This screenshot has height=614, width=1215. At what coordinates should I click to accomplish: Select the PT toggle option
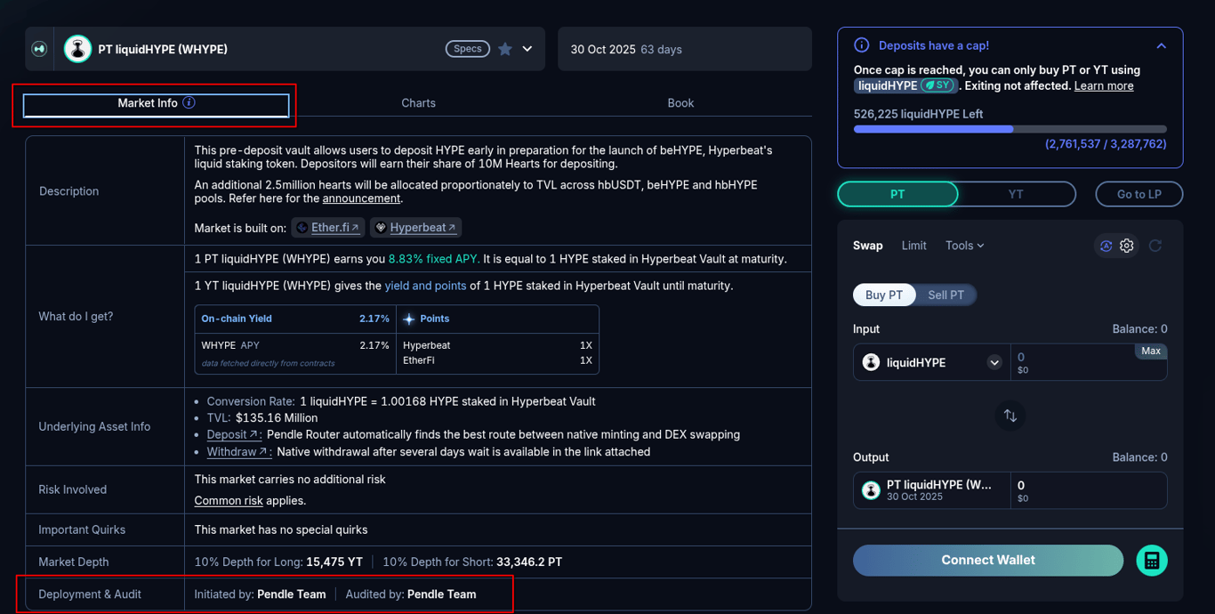coord(897,194)
